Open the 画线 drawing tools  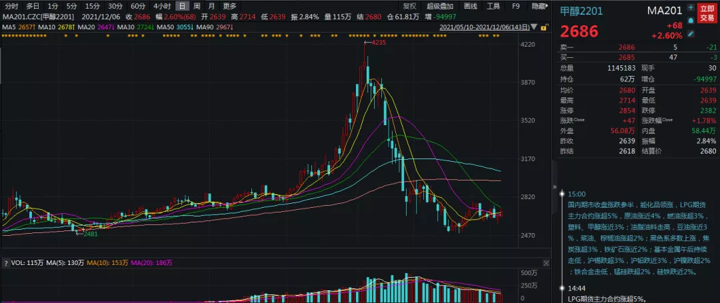point(471,6)
